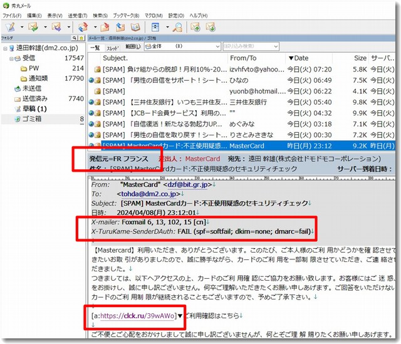Open the dropdown beside the send/receive icon
Image resolution: width=401 pixels, height=344 pixels.
click(95, 27)
